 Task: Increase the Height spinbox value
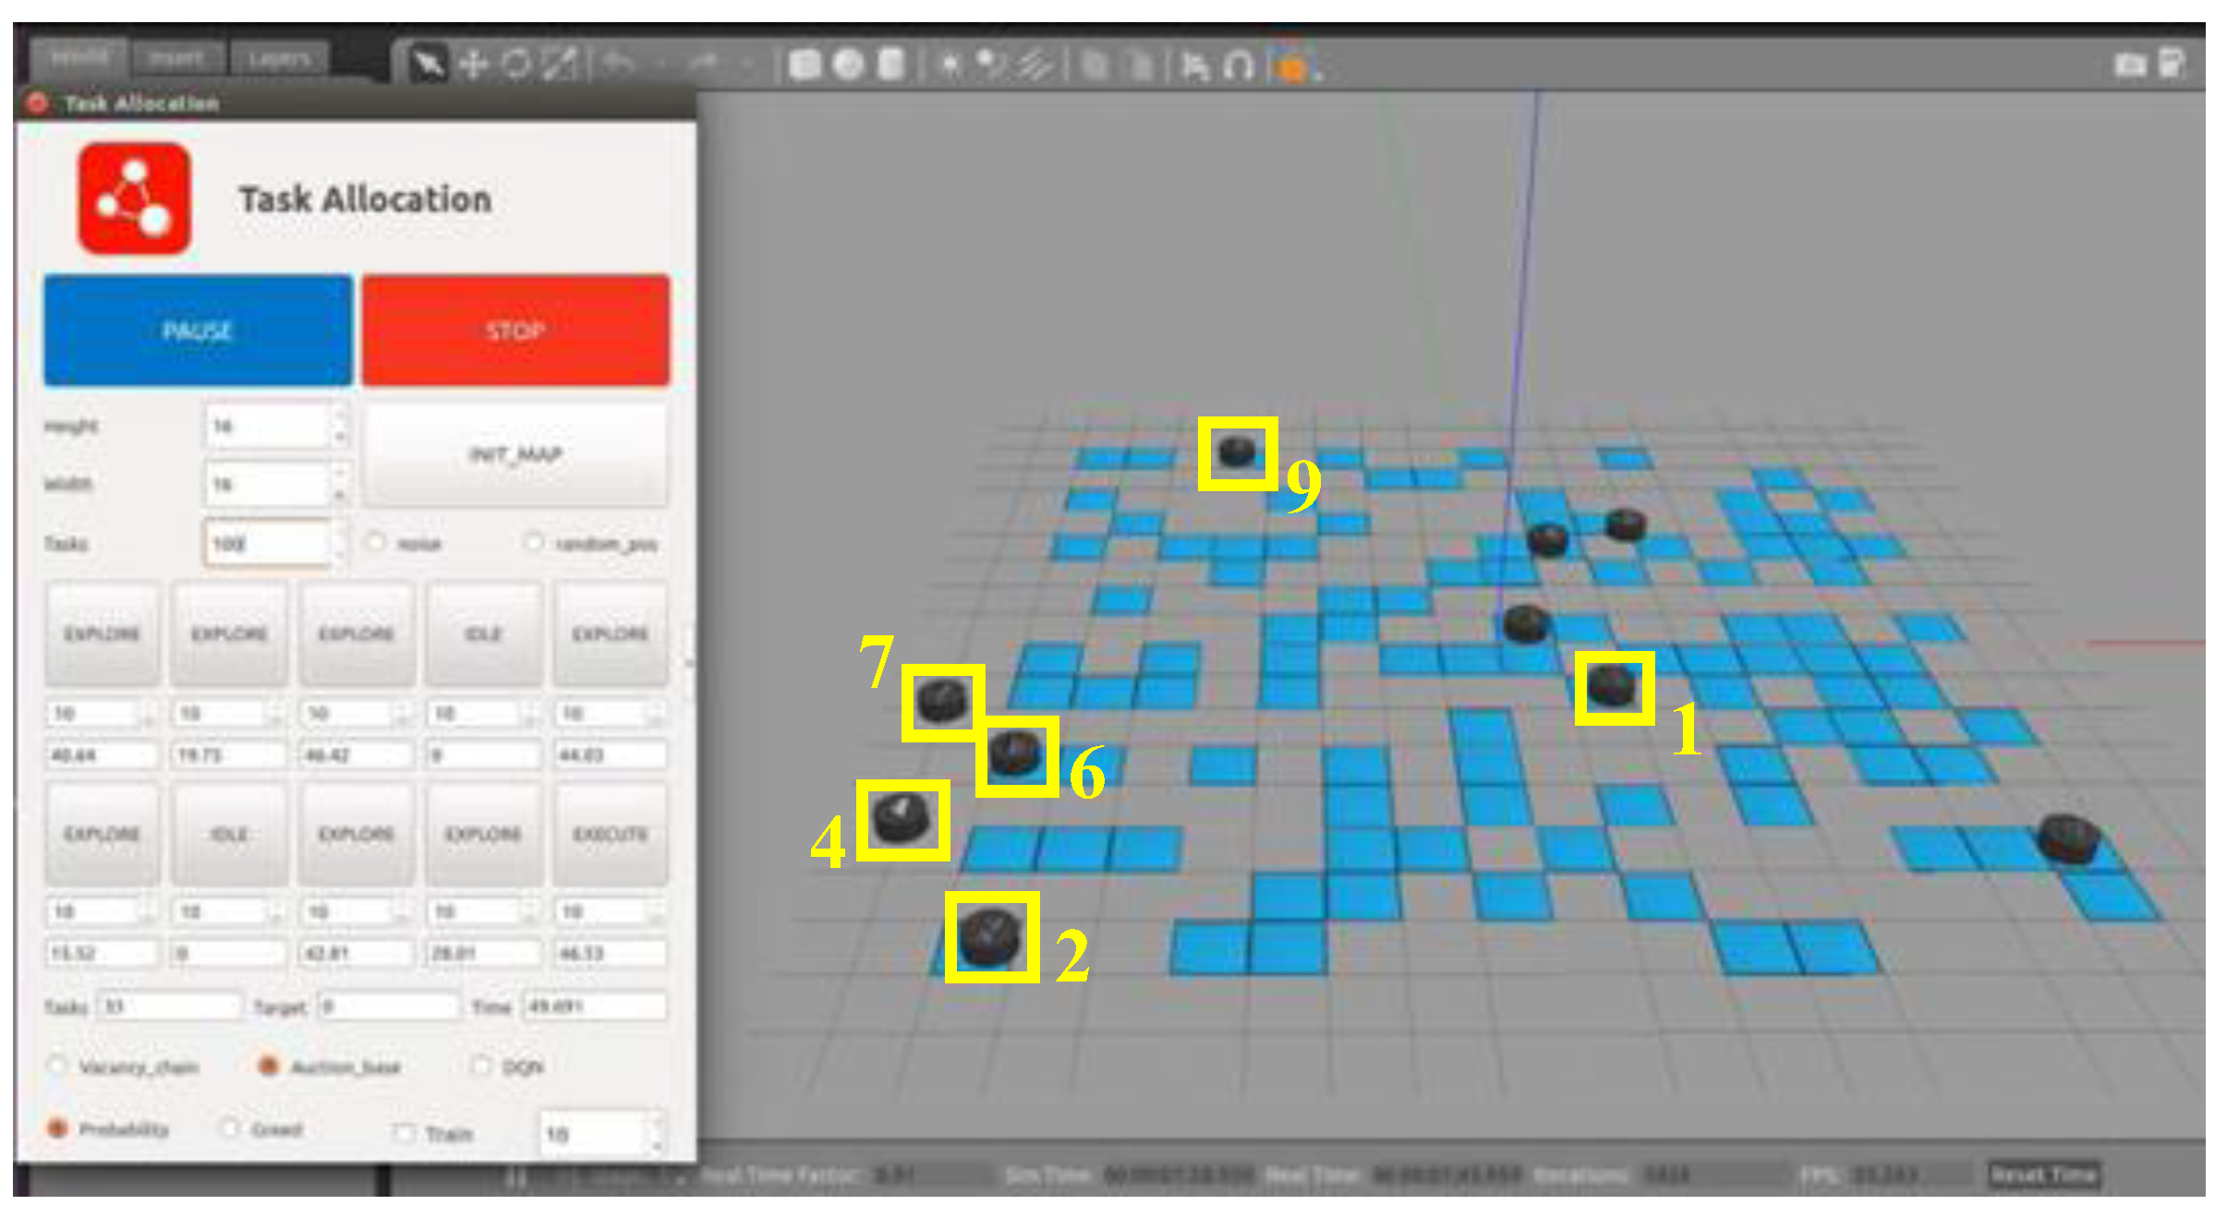coord(340,416)
